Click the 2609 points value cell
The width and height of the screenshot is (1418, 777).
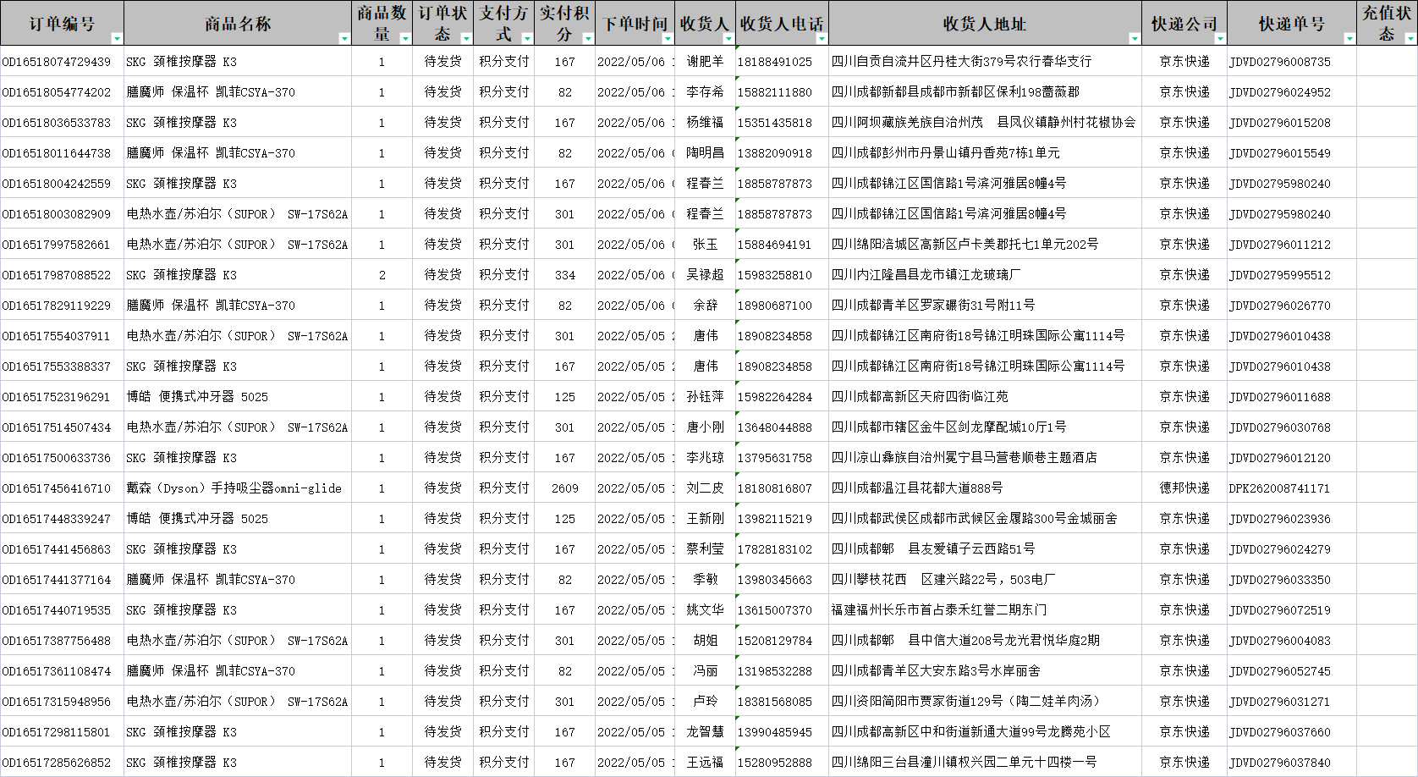[x=564, y=488]
